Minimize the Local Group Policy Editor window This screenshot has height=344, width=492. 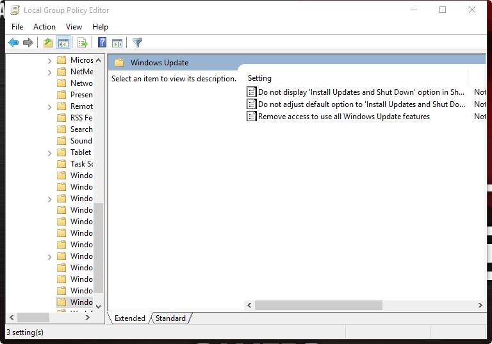414,10
